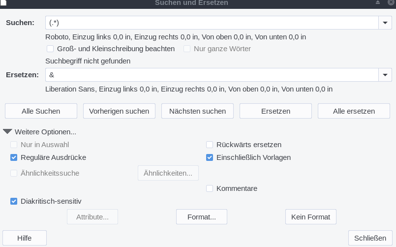Collapse the Weitere Optionen section
This screenshot has height=247, width=396.
[x=8, y=132]
